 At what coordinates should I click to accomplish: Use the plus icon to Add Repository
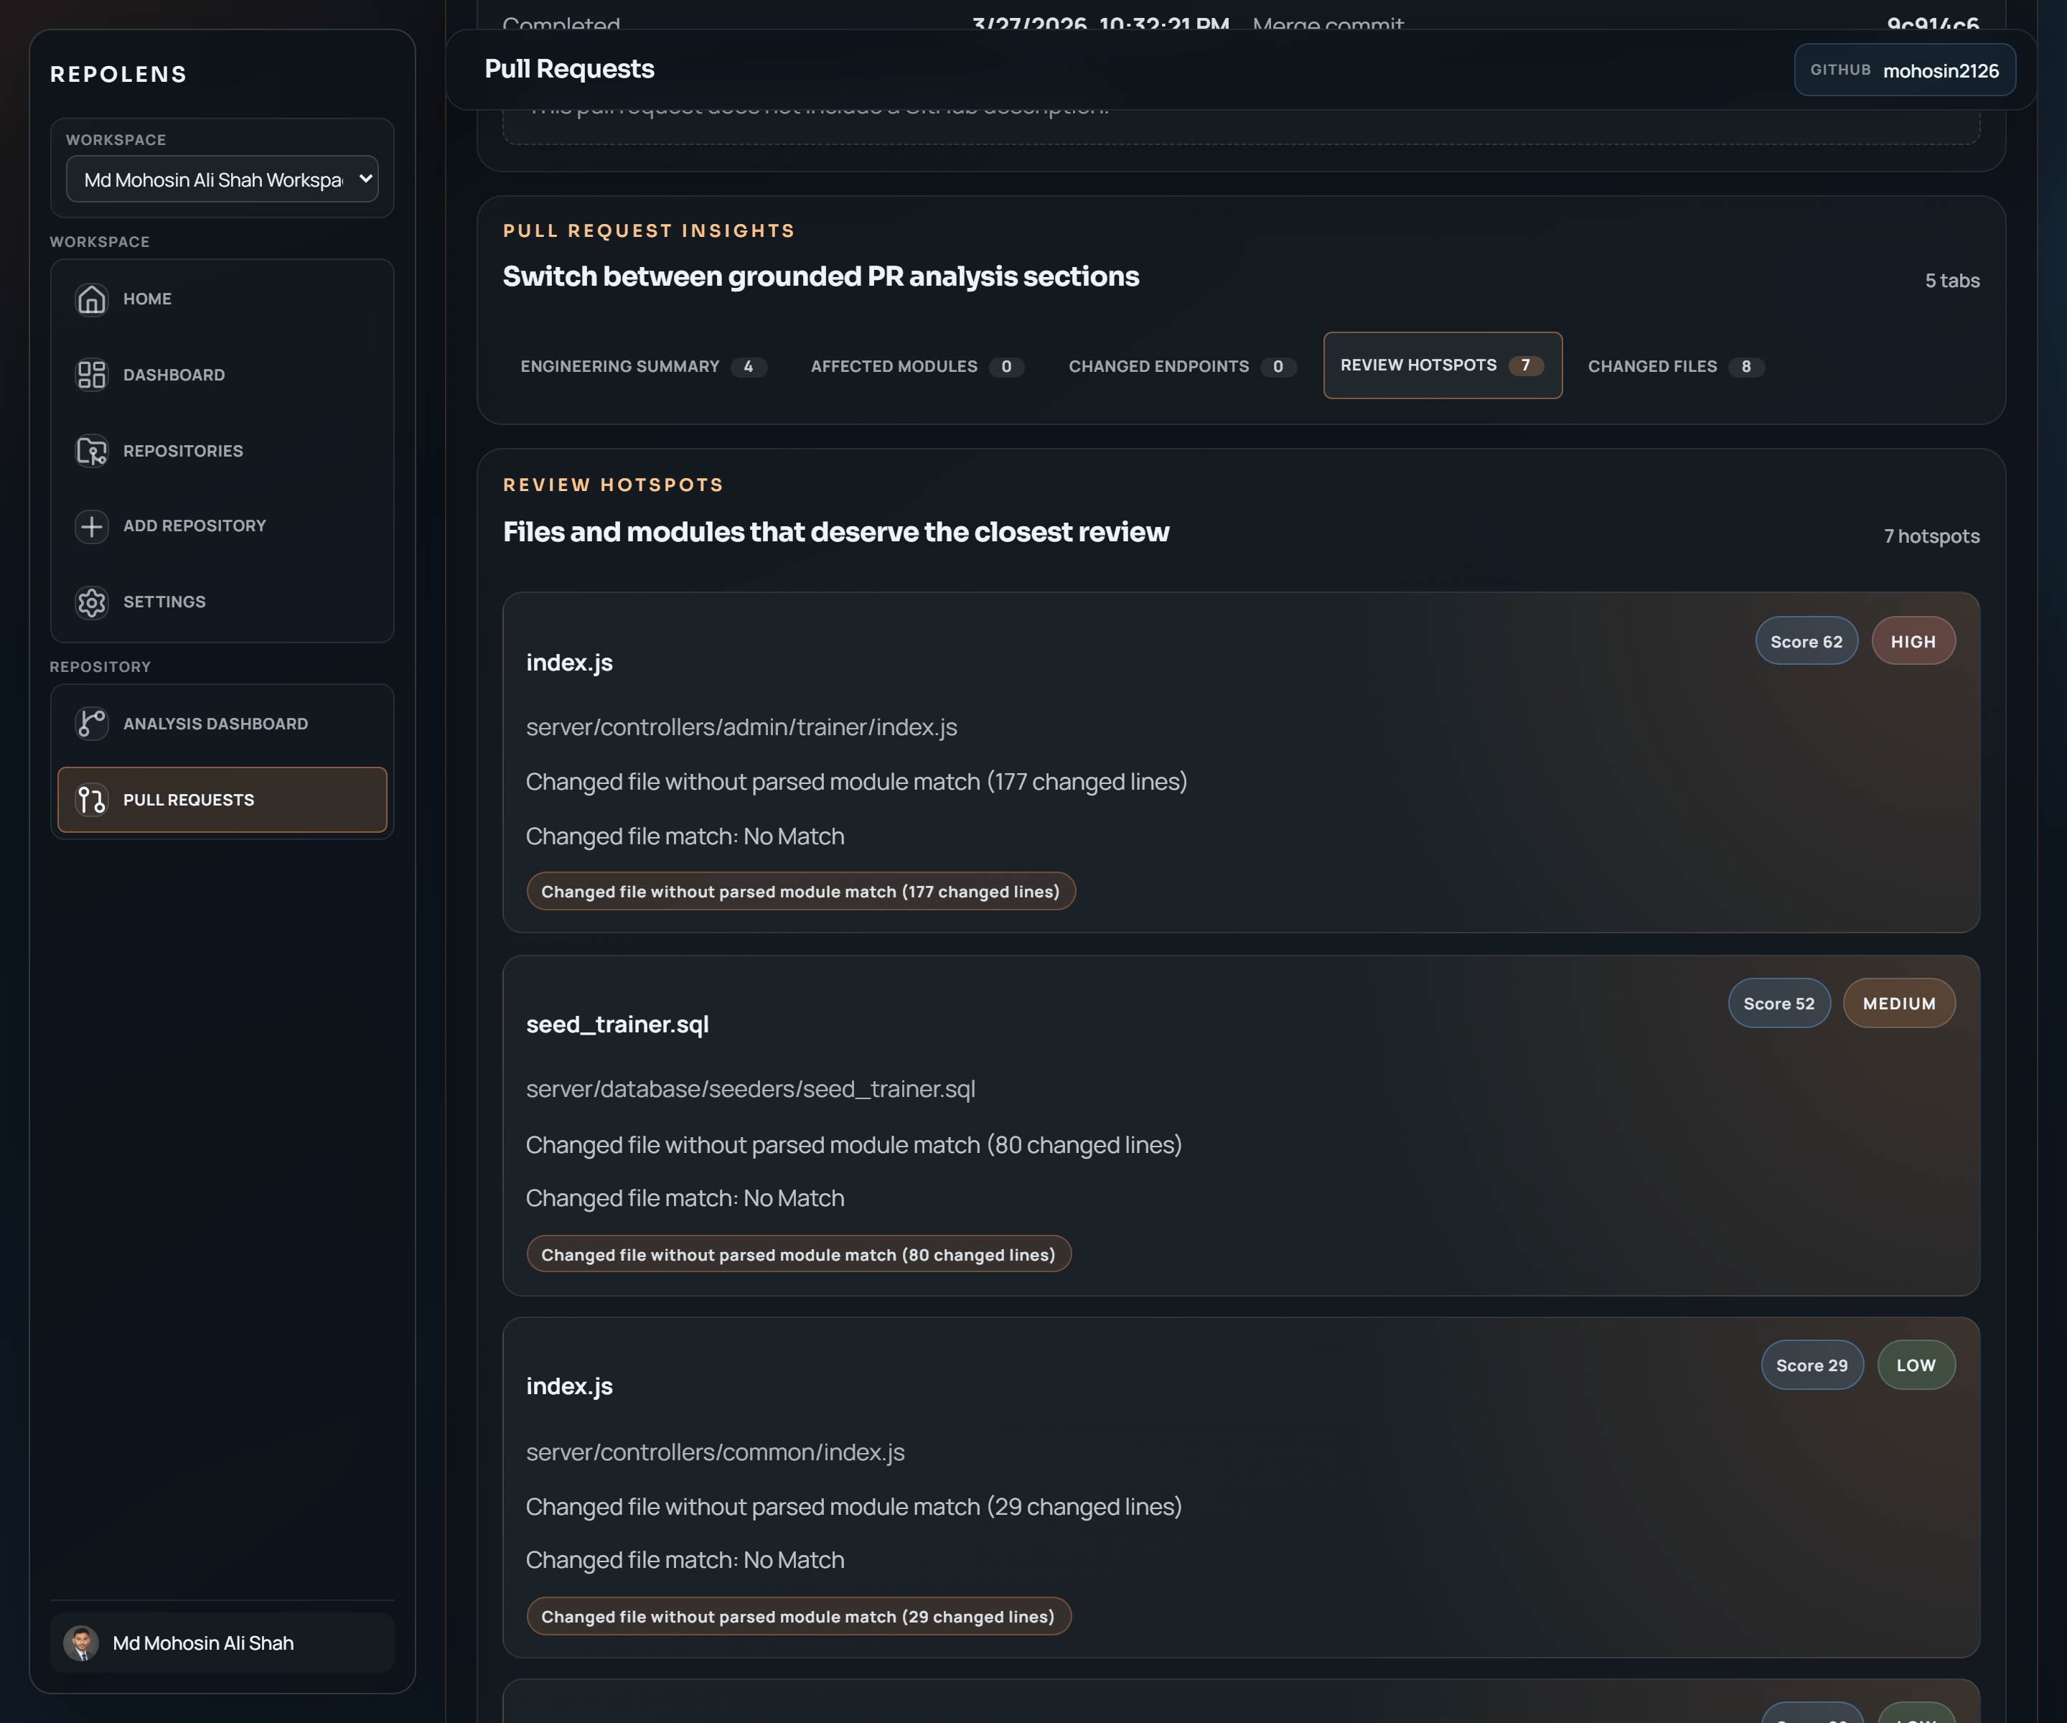[x=92, y=526]
